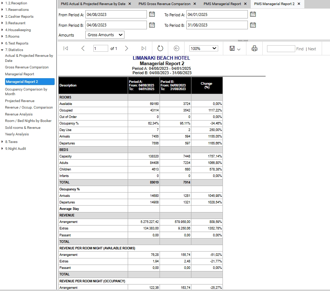Go to next report page
Image resolution: width=330 pixels, height=291 pixels.
pos(126,48)
